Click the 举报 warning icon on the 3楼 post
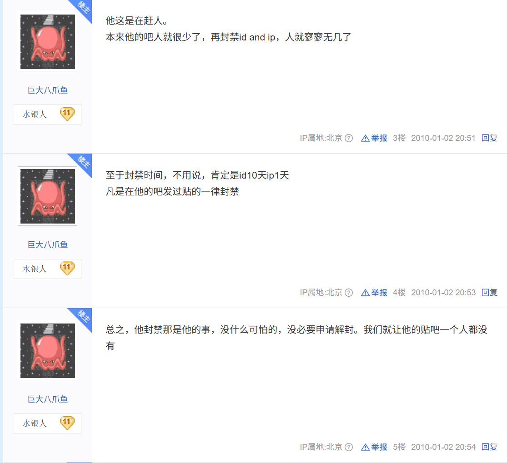This screenshot has height=463, width=507. 365,138
